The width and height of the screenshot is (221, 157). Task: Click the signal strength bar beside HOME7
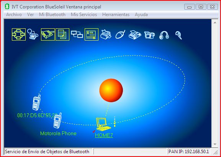tap(115, 122)
